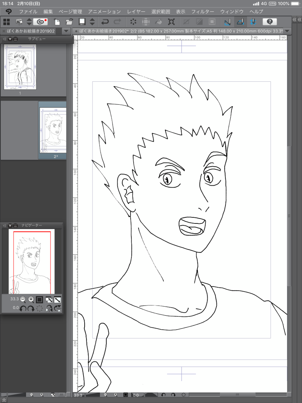The width and height of the screenshot is (302, 403).
Task: Open the page manager tab dropdown arrow
Action: (66, 31)
